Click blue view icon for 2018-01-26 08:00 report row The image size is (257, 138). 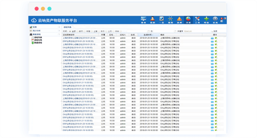tap(212, 38)
